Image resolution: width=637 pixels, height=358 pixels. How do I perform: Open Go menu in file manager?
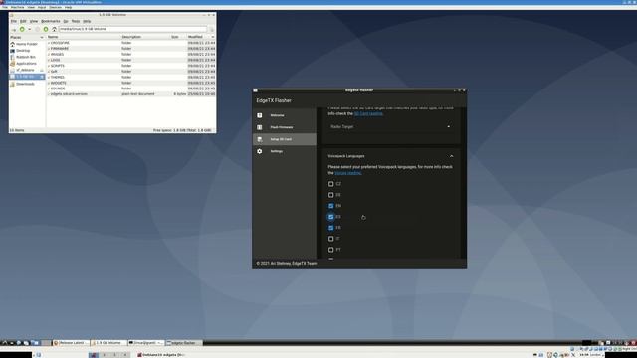[x=66, y=21]
